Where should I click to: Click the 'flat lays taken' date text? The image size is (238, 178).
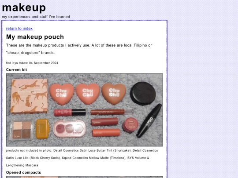pyautogui.click(x=32, y=63)
